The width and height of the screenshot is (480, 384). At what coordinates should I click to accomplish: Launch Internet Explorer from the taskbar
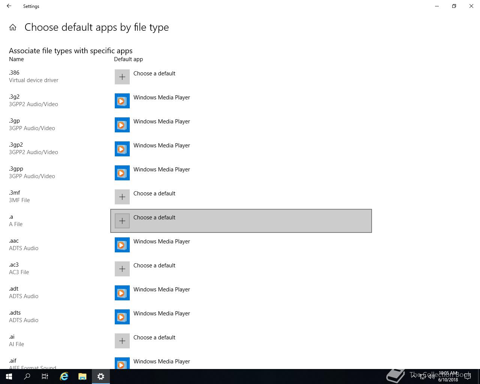click(x=64, y=376)
